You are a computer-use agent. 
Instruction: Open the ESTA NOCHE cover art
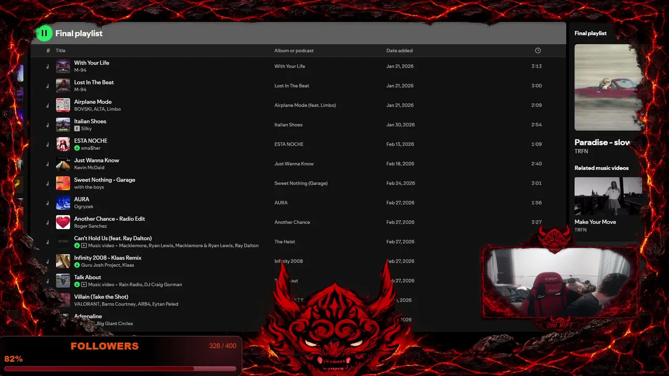click(63, 144)
